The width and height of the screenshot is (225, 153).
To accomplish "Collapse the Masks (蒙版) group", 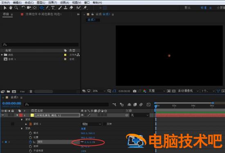I will point(22,119).
